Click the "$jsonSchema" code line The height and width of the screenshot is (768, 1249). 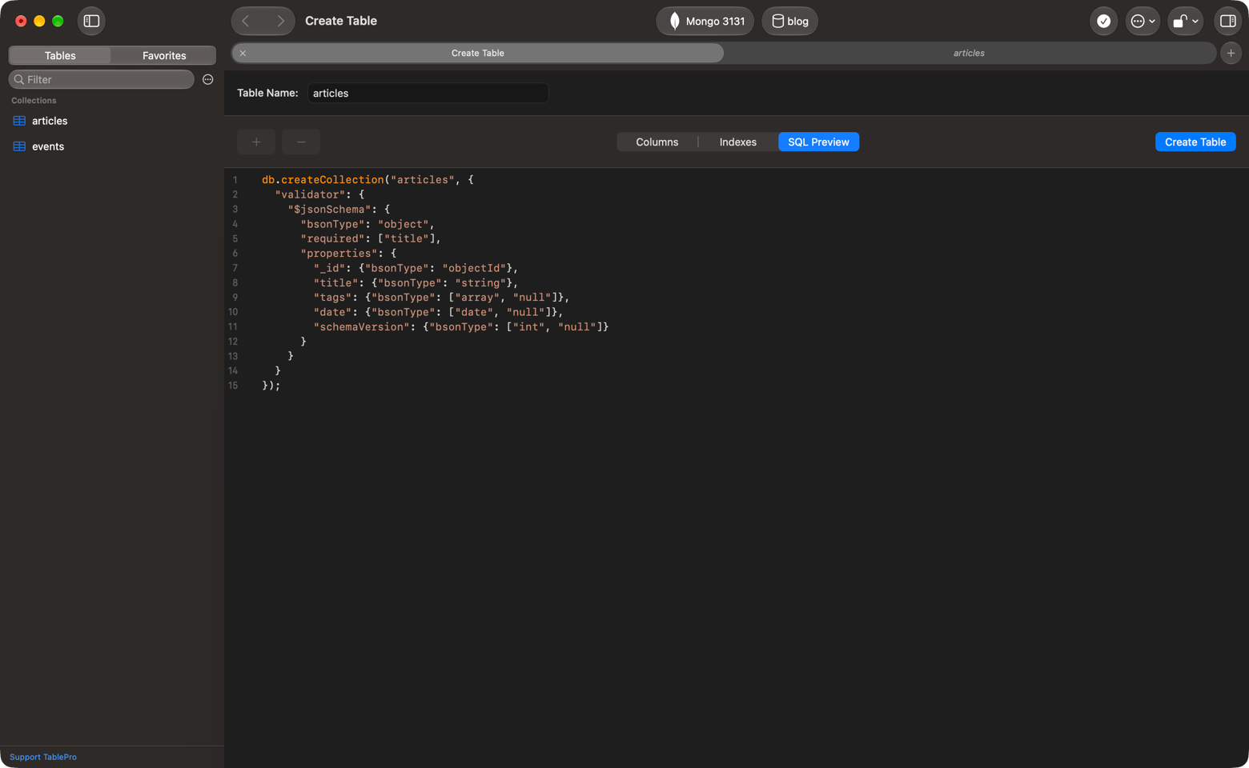tap(339, 210)
